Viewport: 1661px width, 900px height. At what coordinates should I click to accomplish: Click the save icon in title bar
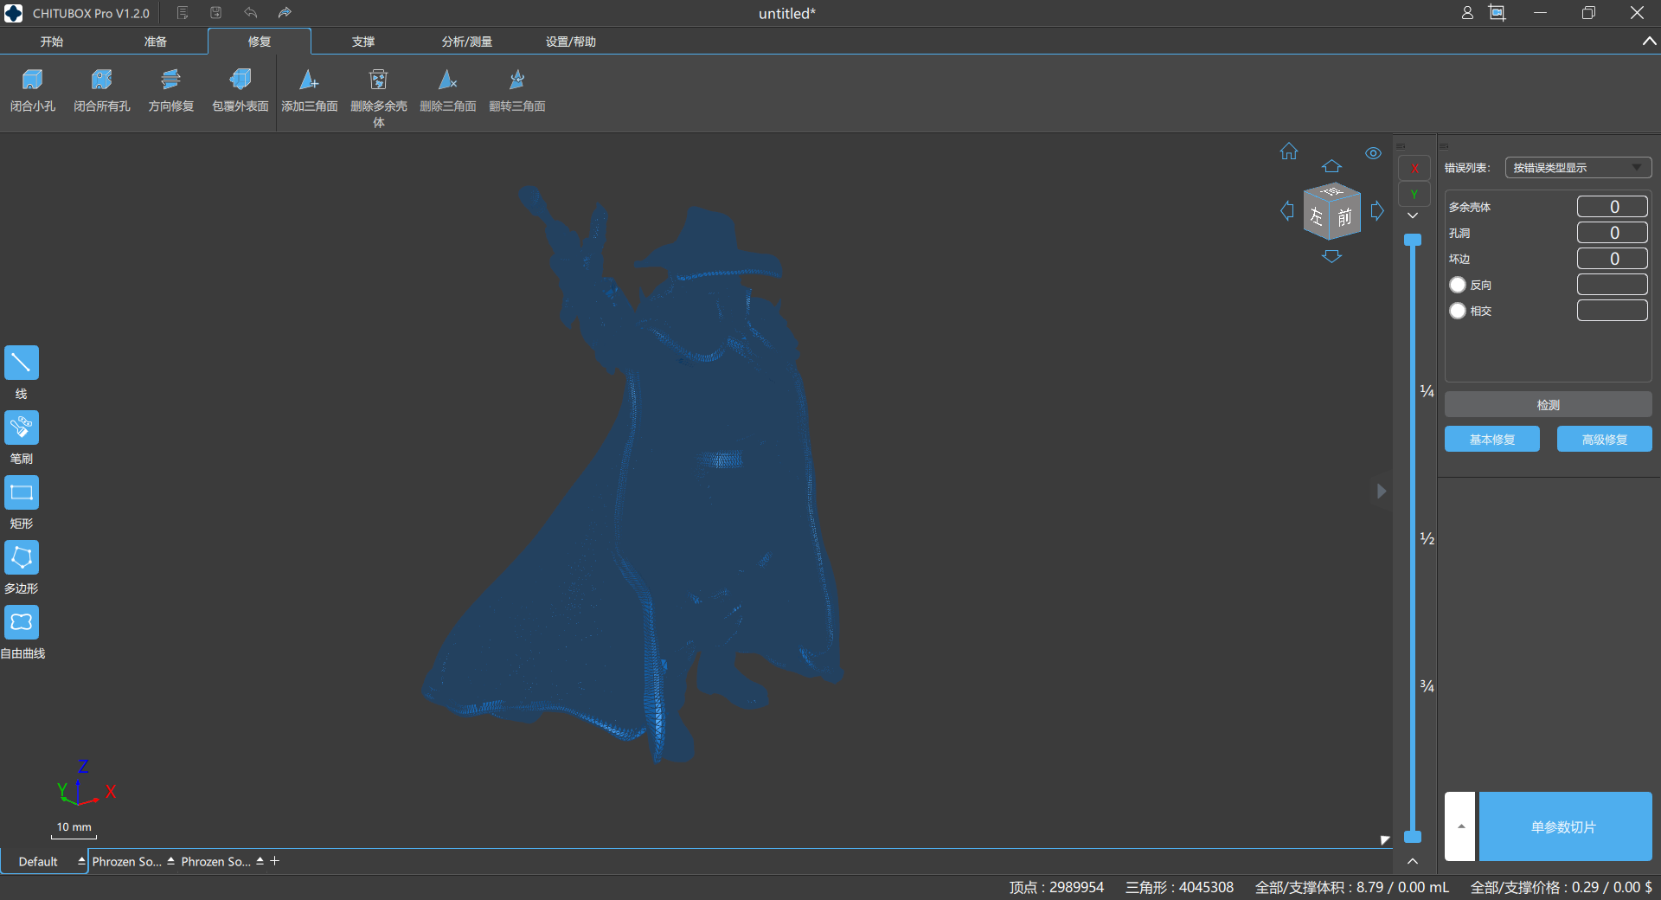216,13
